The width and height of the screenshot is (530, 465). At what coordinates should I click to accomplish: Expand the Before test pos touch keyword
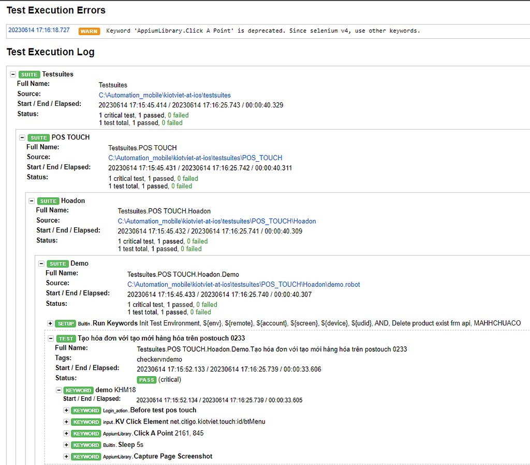click(66, 410)
